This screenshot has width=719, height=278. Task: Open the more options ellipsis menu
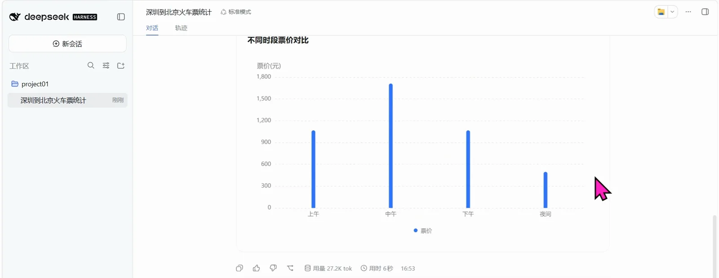tap(688, 12)
